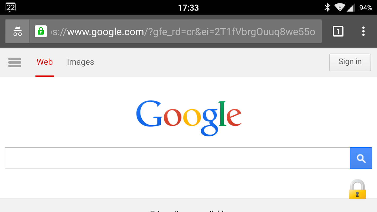Tap the Google logo

coord(188,118)
